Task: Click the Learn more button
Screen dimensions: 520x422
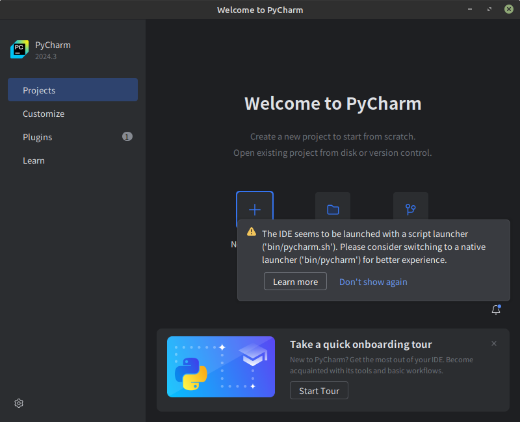Action: 295,282
